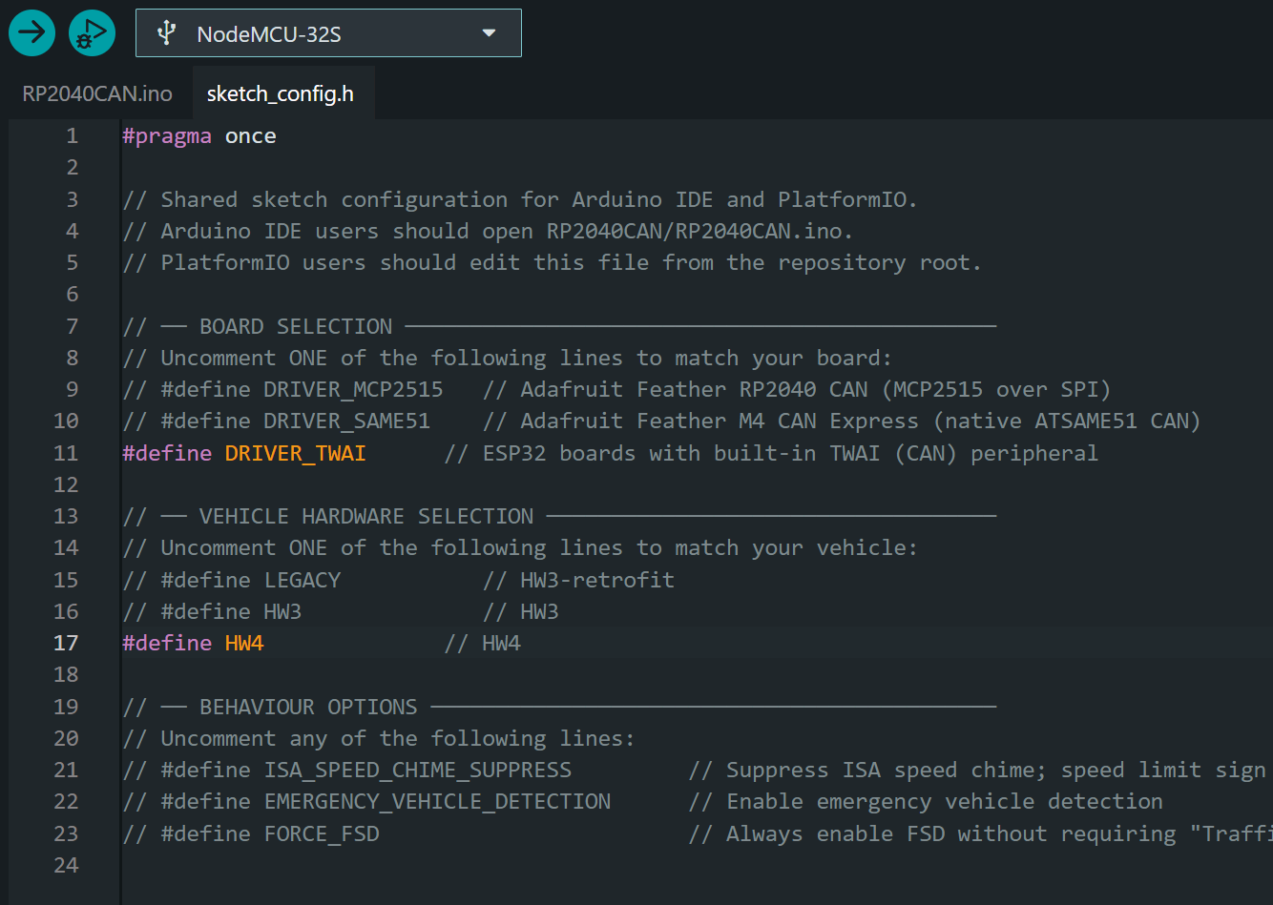This screenshot has width=1273, height=905.
Task: Click line number 24 at the bottom
Action: tap(66, 865)
